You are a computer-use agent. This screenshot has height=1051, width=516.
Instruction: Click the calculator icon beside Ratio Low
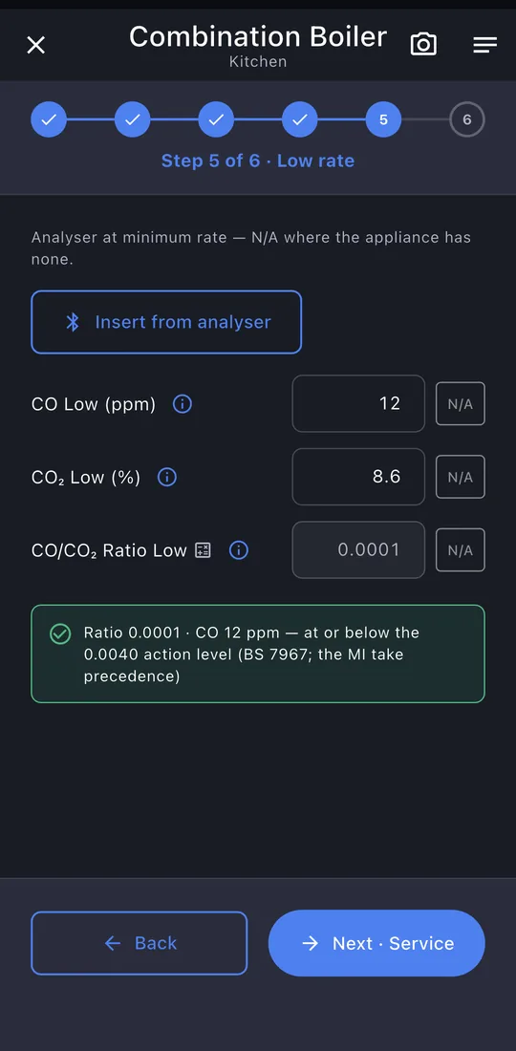click(x=203, y=550)
